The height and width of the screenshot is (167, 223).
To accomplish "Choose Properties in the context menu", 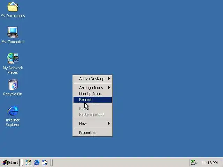I will (93, 133).
